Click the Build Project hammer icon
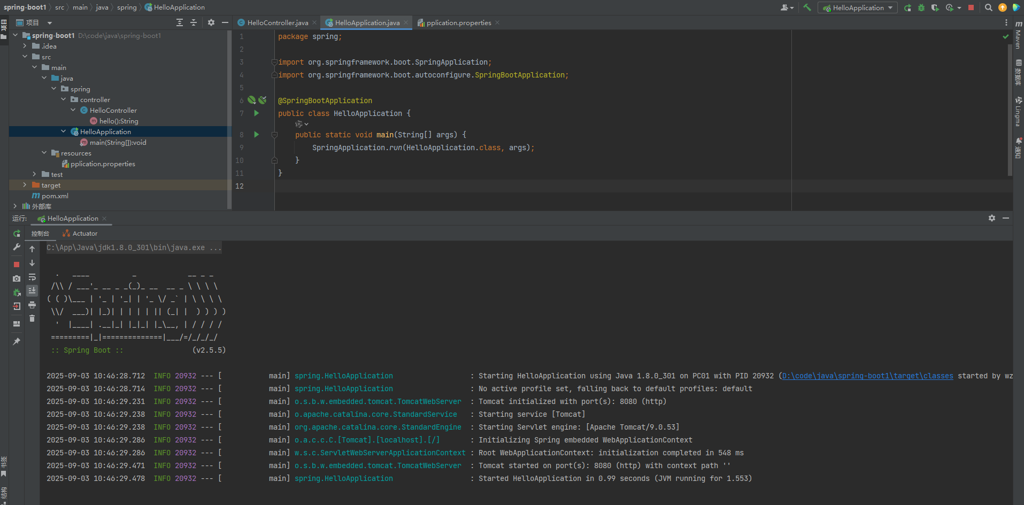This screenshot has width=1024, height=505. [807, 7]
